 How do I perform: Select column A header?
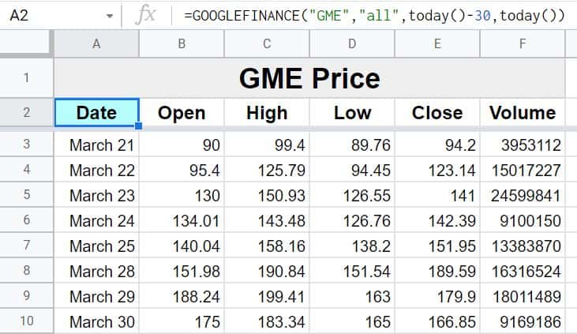point(96,44)
